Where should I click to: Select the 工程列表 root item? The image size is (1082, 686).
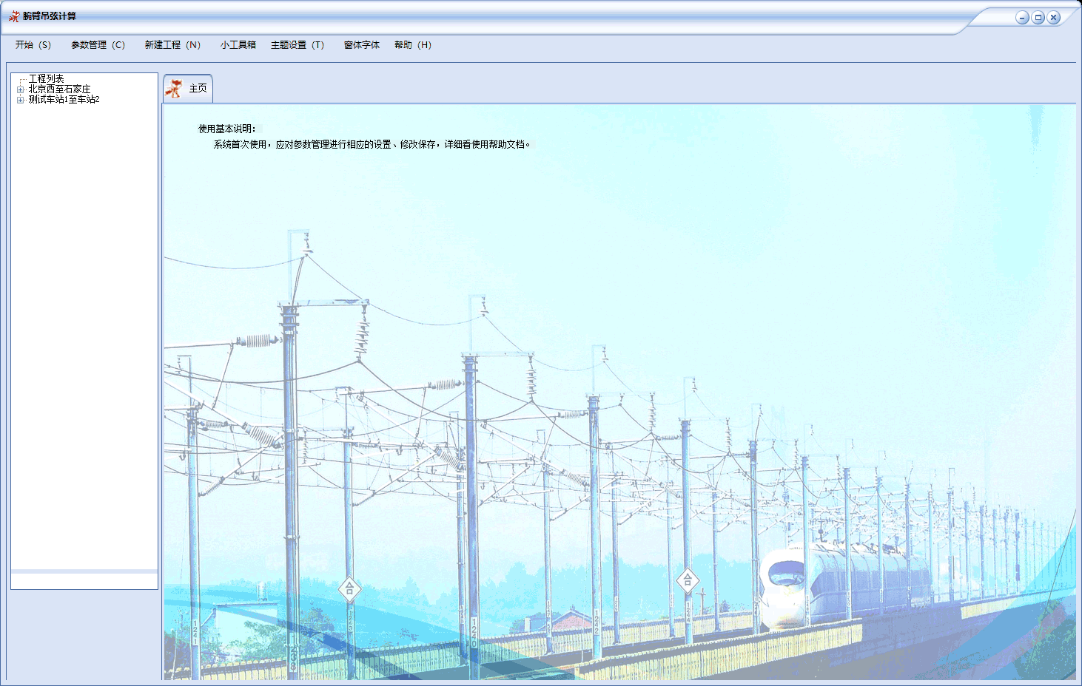[46, 78]
